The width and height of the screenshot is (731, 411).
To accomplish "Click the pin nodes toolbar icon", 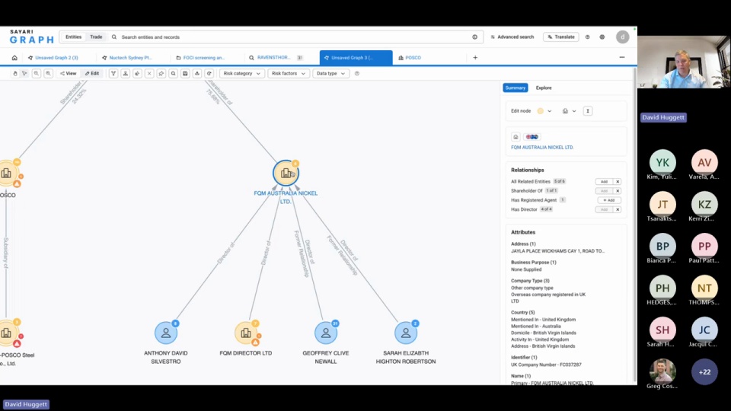I will coord(161,74).
